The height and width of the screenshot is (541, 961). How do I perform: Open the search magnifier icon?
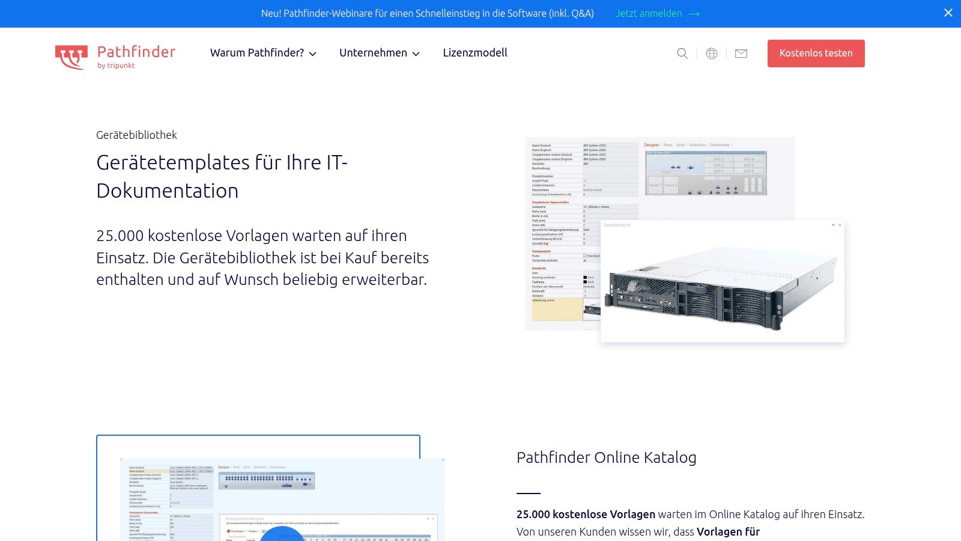coord(682,53)
